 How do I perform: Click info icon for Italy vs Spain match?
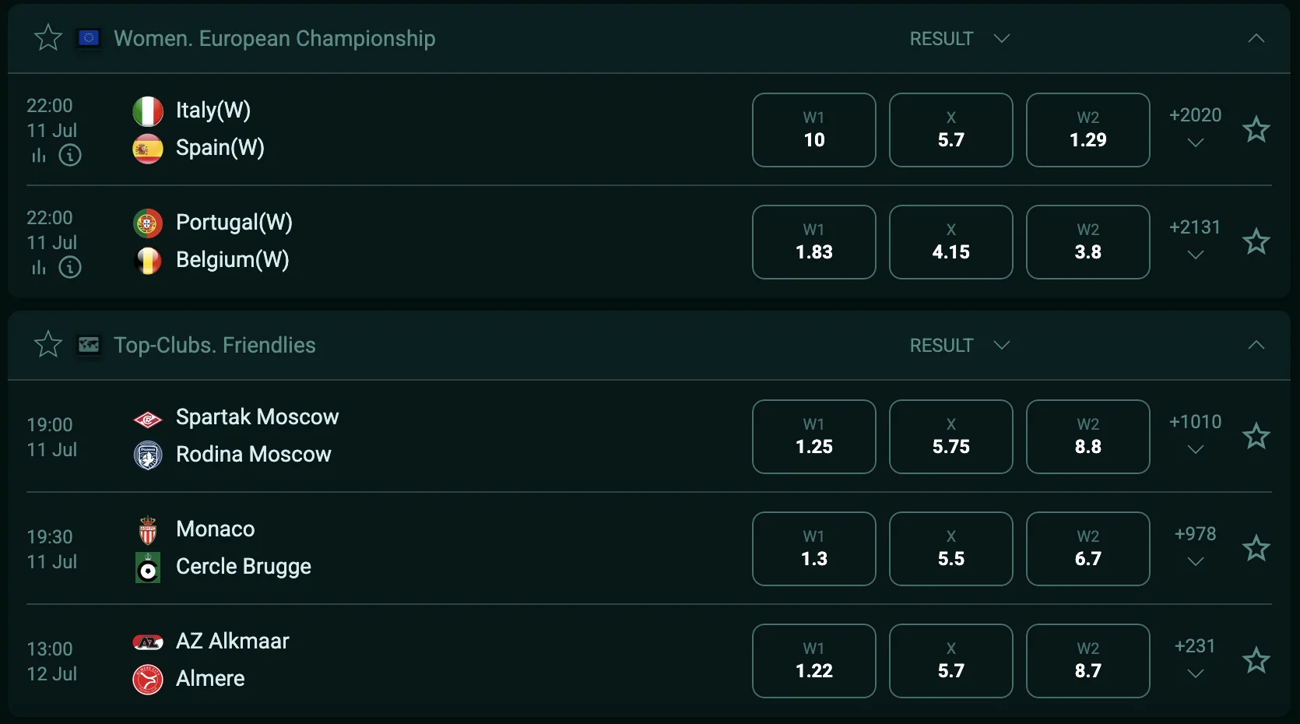(70, 156)
